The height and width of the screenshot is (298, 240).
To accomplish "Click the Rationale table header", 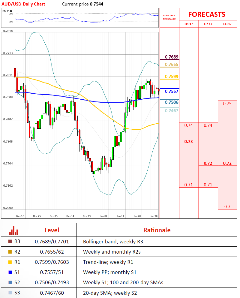I will 157,230.
